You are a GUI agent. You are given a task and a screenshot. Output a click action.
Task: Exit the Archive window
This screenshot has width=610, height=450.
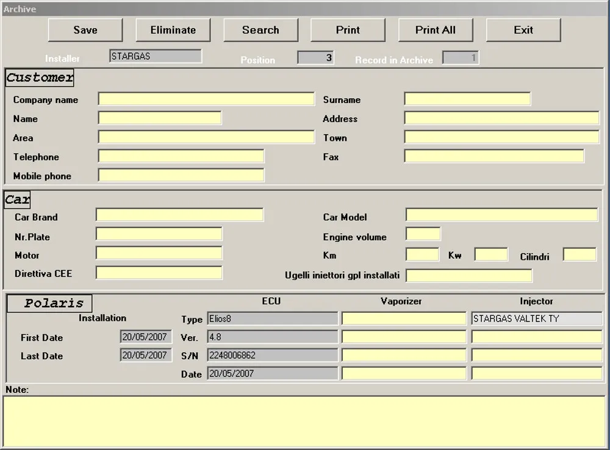tap(523, 30)
